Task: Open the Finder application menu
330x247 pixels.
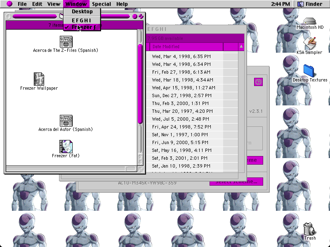Action: click(x=310, y=4)
